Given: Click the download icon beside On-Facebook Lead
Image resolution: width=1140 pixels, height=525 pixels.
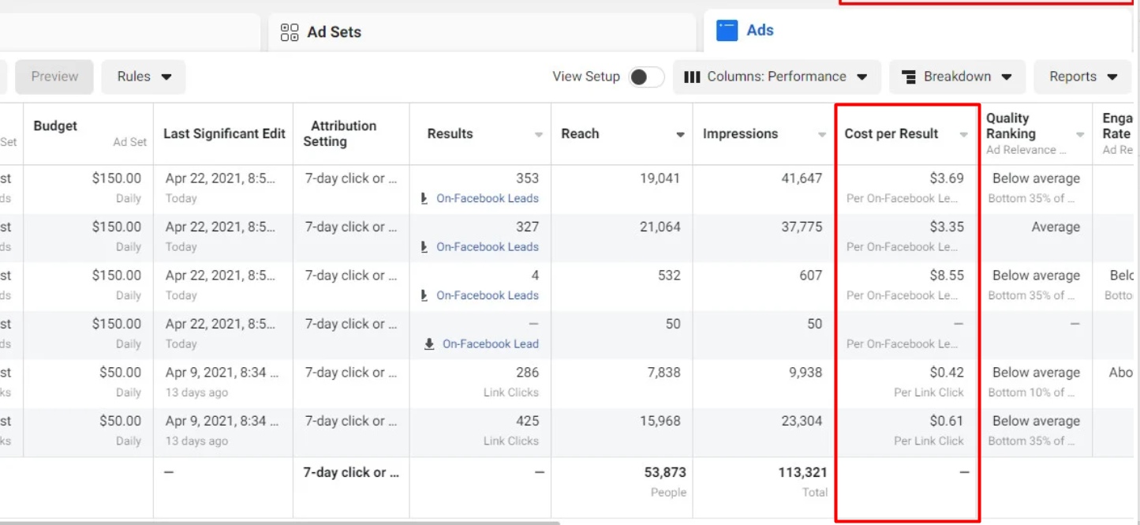Looking at the screenshot, I should pos(429,344).
